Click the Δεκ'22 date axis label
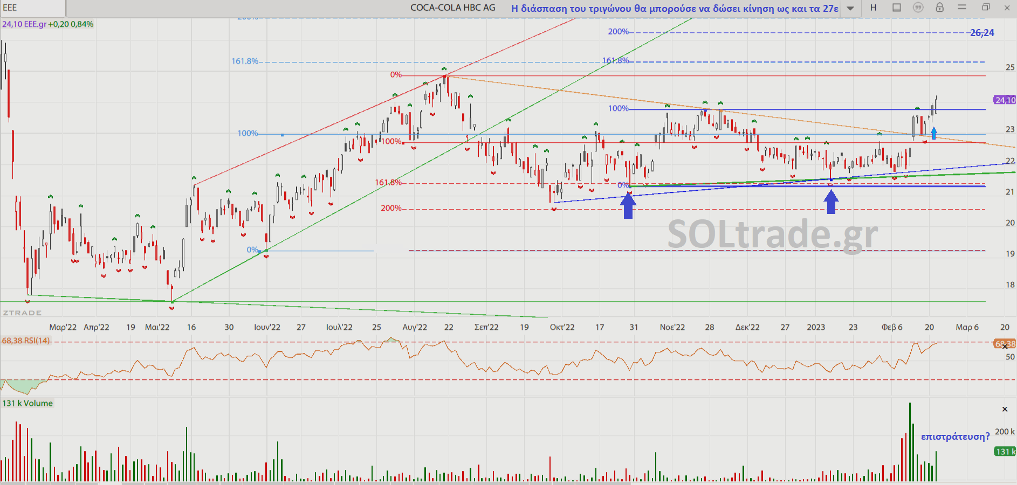The height and width of the screenshot is (485, 1017). (x=747, y=327)
